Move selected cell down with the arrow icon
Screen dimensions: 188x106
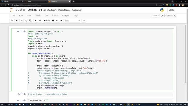click(40, 21)
